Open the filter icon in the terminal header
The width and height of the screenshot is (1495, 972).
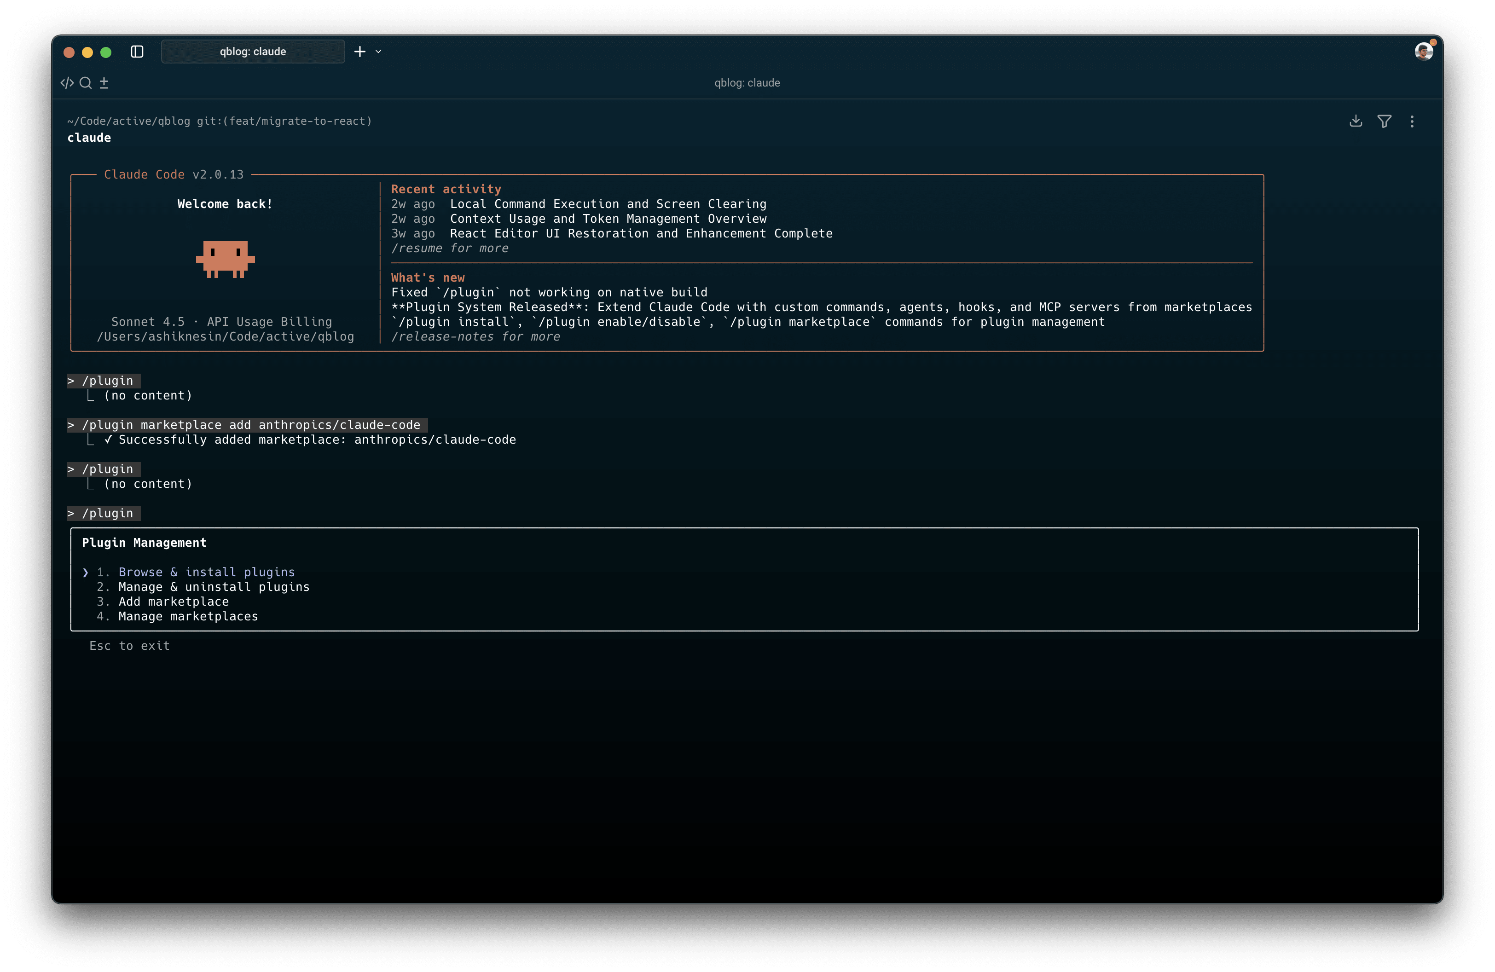coord(1384,121)
